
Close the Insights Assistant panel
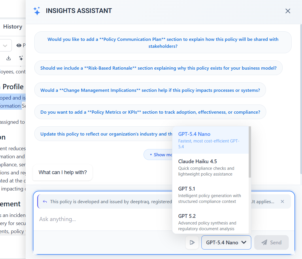(288, 11)
